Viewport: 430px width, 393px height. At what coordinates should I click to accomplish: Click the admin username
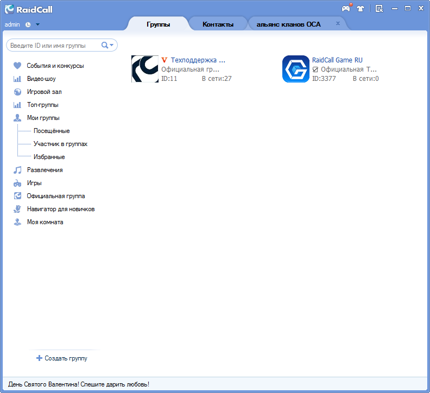[x=12, y=24]
